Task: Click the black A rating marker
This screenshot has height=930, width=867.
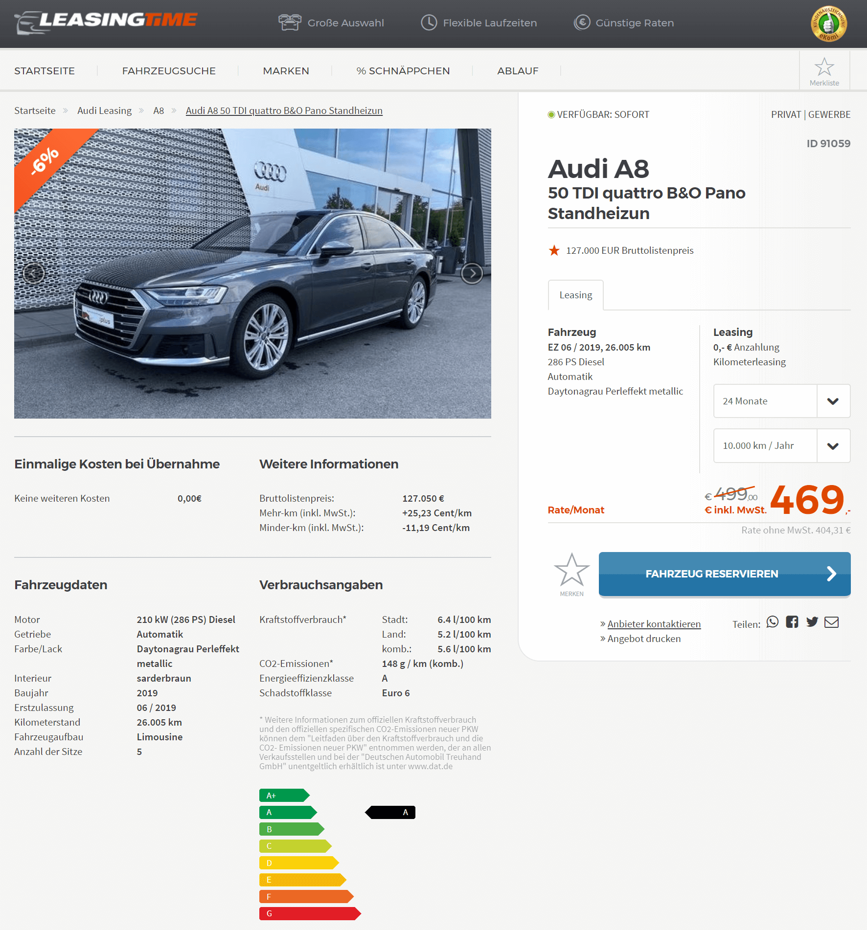Action: [x=390, y=812]
